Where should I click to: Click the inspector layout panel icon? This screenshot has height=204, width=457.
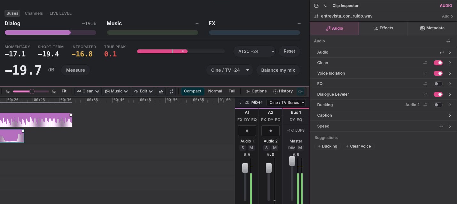pos(316,6)
